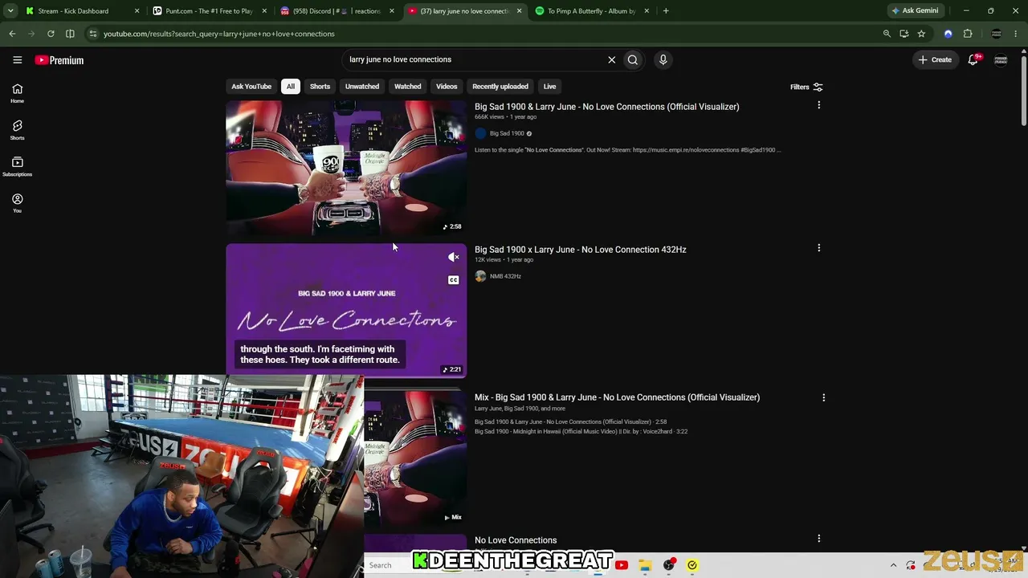Screen dimensions: 1028x578
Task: Click the Create button
Action: point(935,59)
